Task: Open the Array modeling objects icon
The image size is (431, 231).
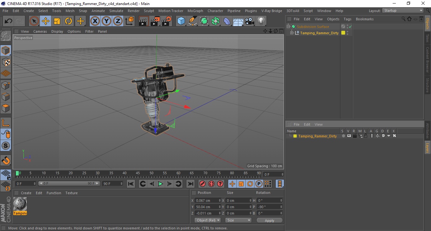Action: pos(215,21)
